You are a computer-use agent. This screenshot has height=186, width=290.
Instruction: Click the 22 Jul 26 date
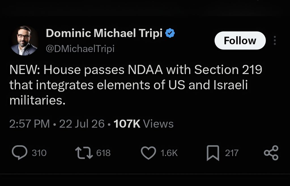pos(82,124)
